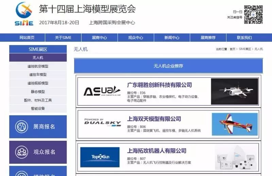Click the SIME展区 sidebar header

pos(38,49)
